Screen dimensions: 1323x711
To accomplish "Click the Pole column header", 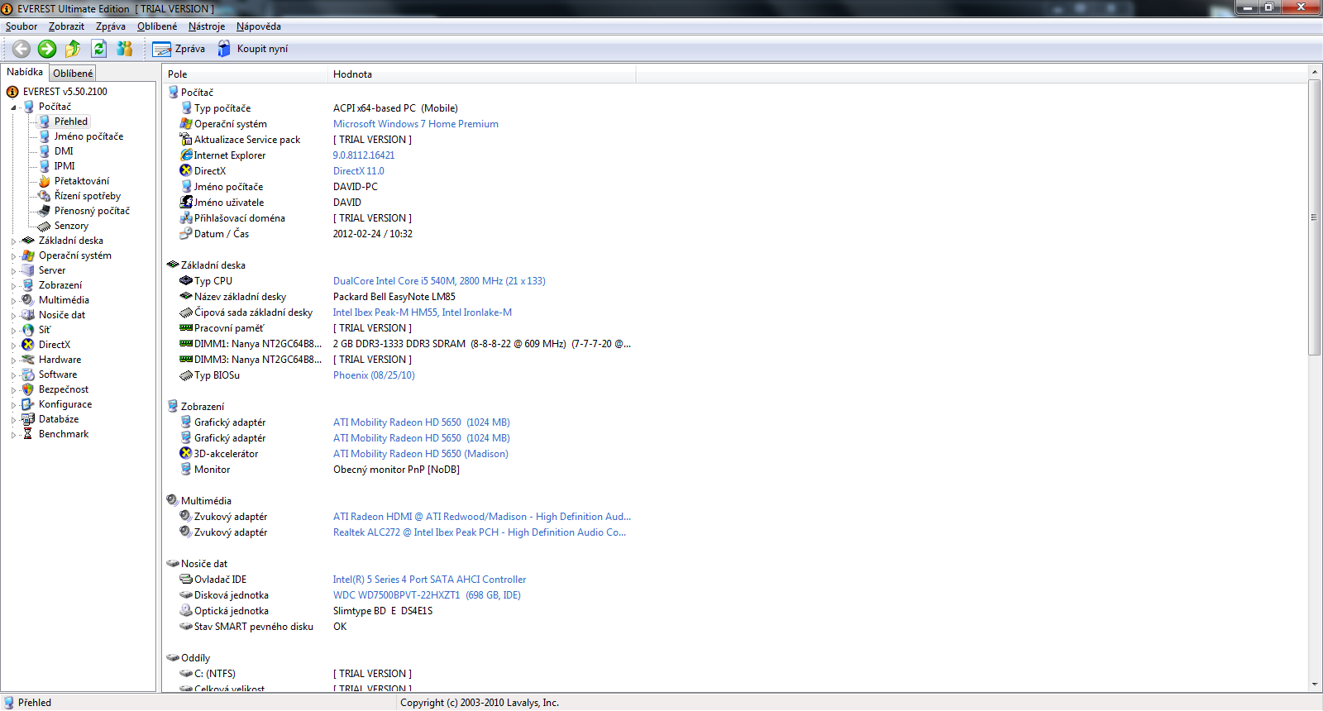I will point(246,74).
